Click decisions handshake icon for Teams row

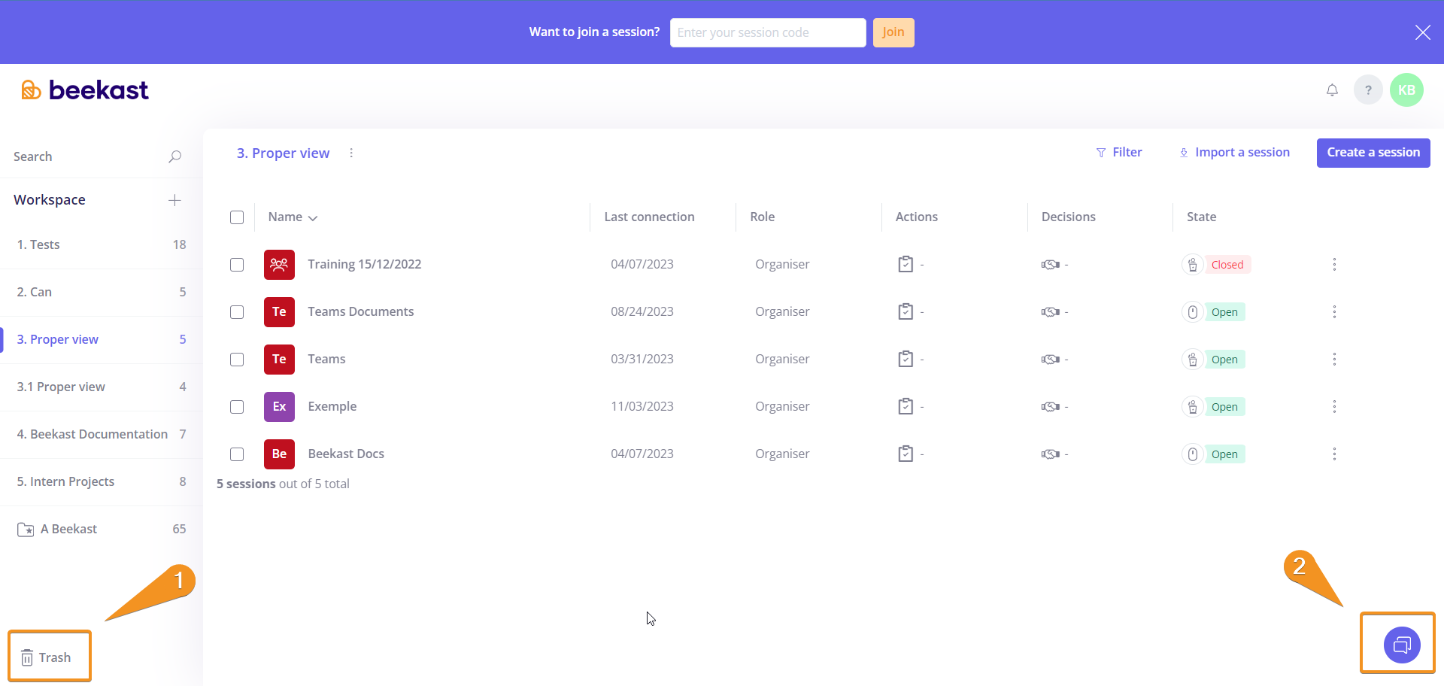pos(1050,359)
